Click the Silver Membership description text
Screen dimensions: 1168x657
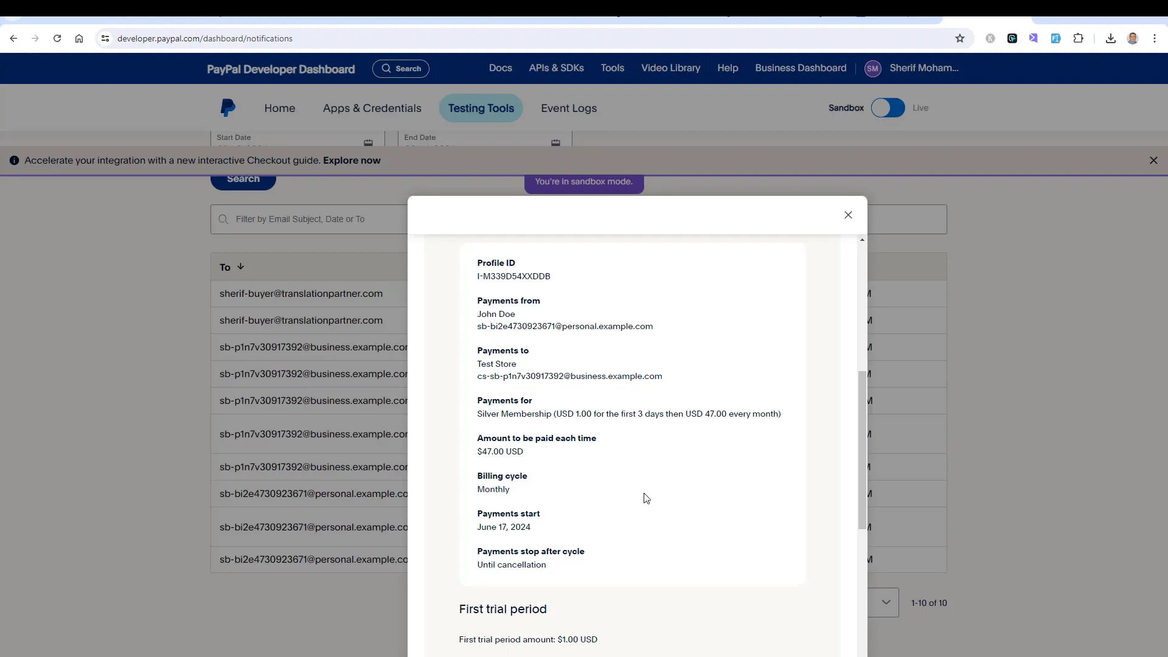point(628,414)
